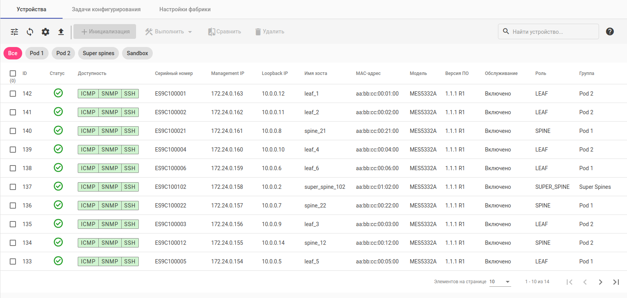Sort by Серийный номер column header
This screenshot has width=627, height=298.
(x=174, y=73)
